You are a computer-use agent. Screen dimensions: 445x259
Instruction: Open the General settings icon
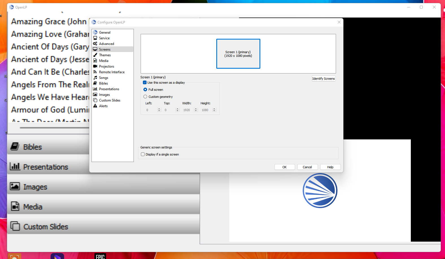pyautogui.click(x=95, y=32)
